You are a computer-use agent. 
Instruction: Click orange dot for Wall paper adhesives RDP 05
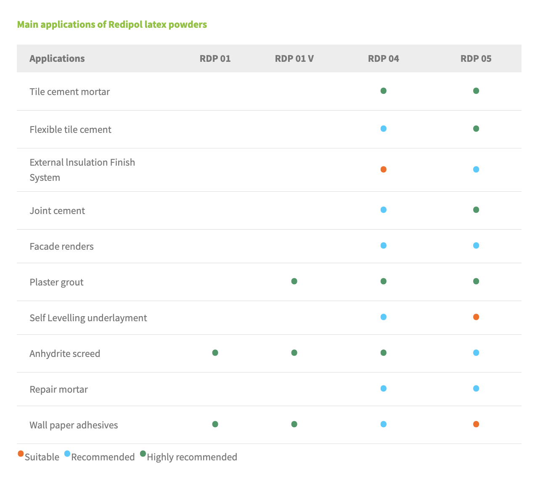tap(476, 424)
